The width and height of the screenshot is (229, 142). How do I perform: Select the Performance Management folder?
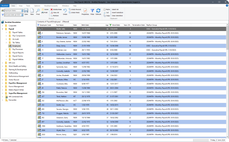(x=19, y=76)
